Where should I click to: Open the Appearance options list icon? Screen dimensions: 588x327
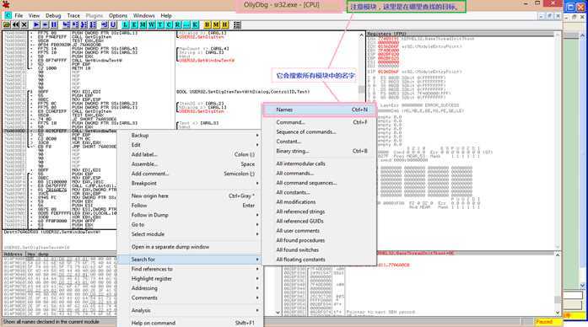[x=237, y=24]
